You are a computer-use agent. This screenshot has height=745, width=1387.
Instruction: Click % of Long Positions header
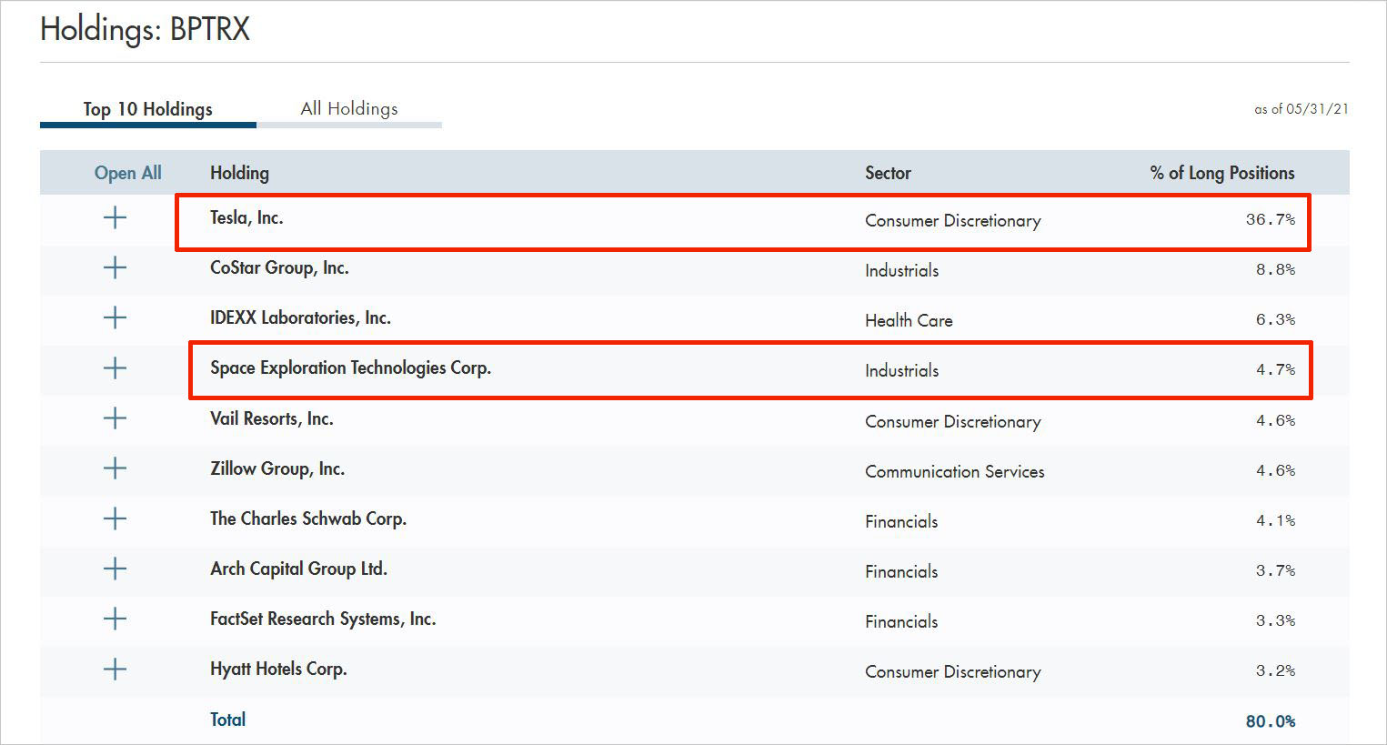click(x=1222, y=173)
